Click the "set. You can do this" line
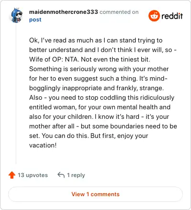The height and width of the screenshot is (210, 191). 89,136
